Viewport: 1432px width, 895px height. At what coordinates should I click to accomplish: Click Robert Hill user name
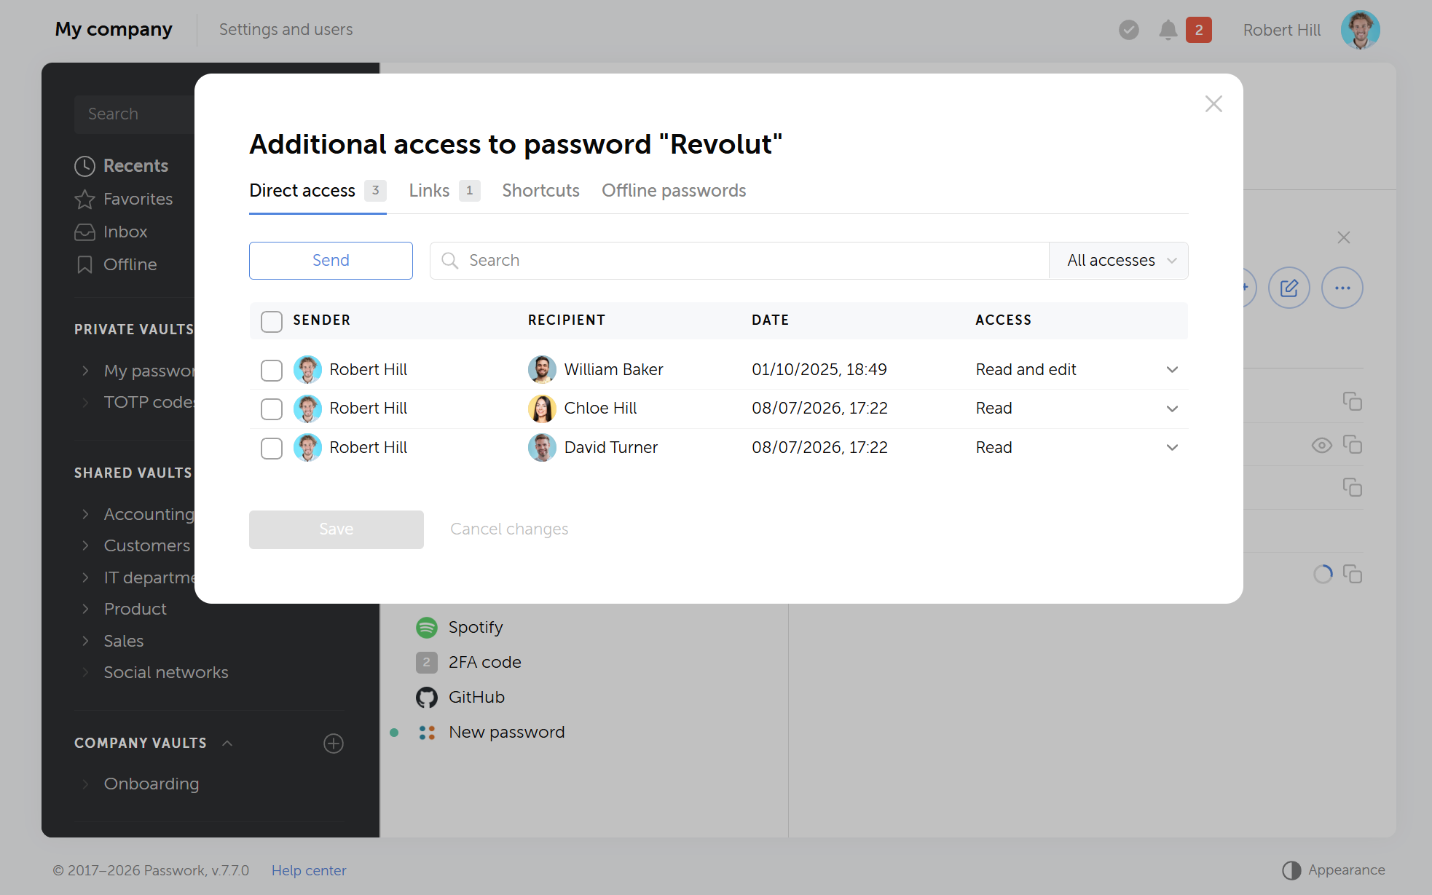coord(1281,30)
